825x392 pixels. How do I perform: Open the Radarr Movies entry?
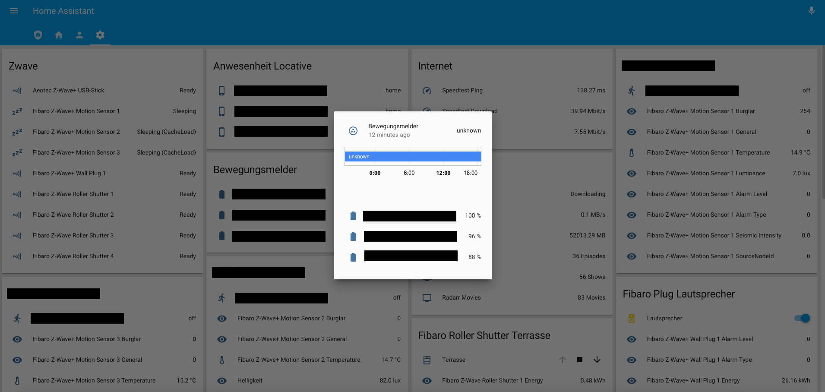coord(461,297)
